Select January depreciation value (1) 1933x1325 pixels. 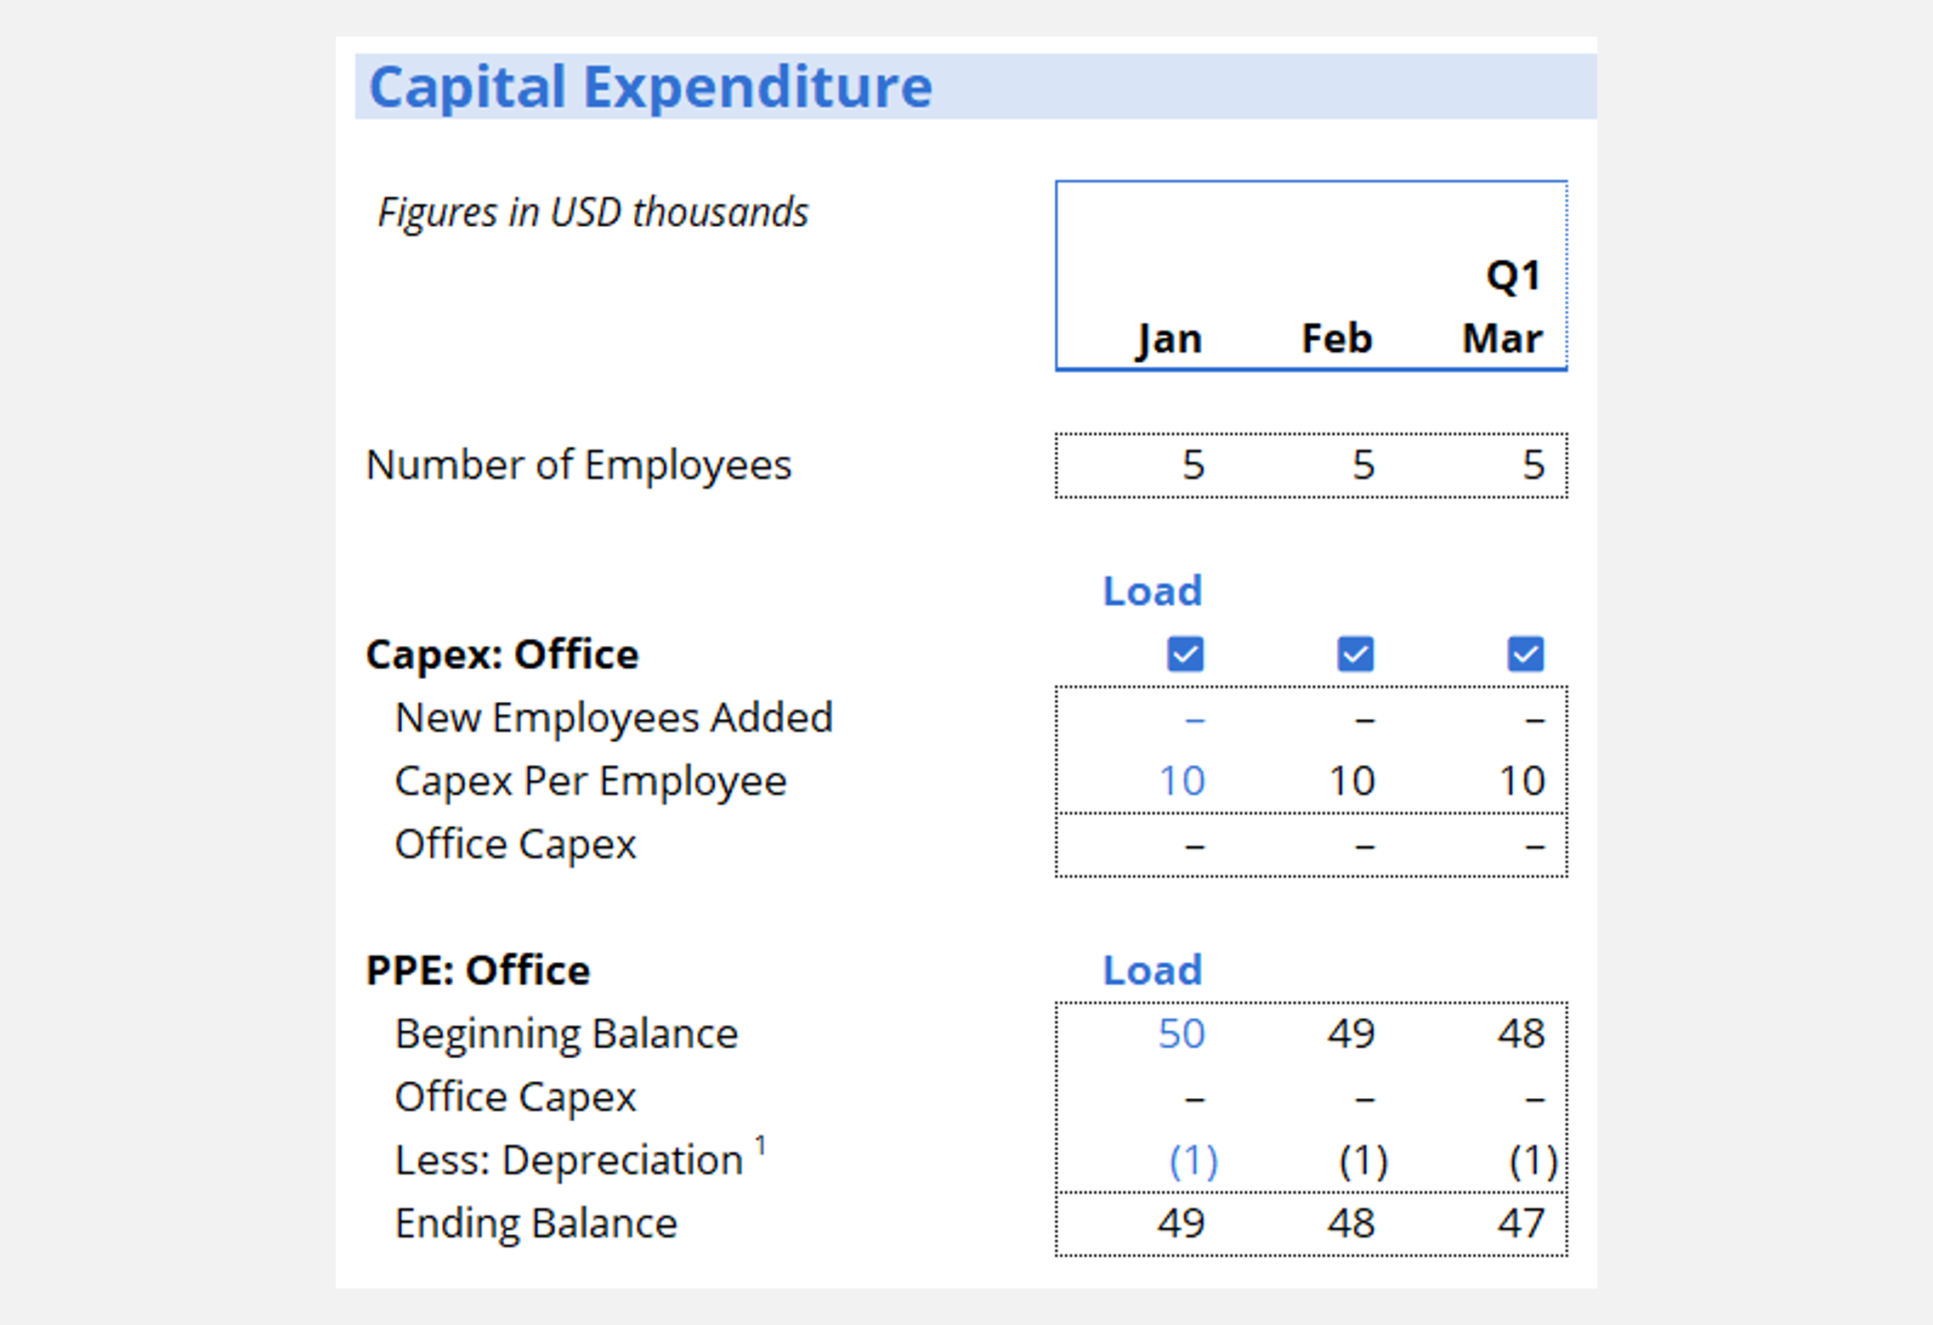tap(1193, 1160)
